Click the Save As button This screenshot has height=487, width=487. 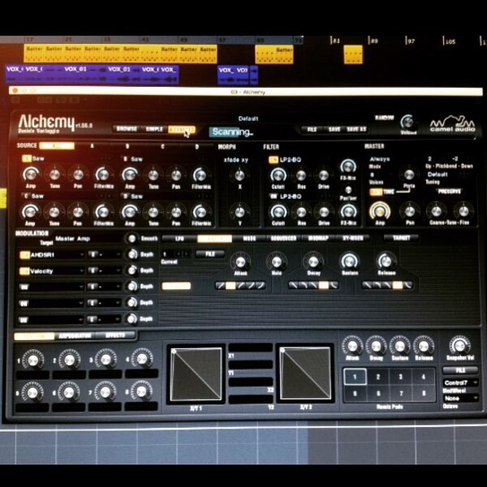point(356,129)
